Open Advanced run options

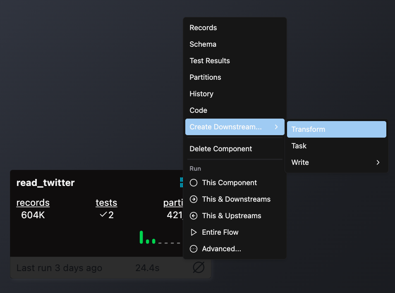pos(235,249)
